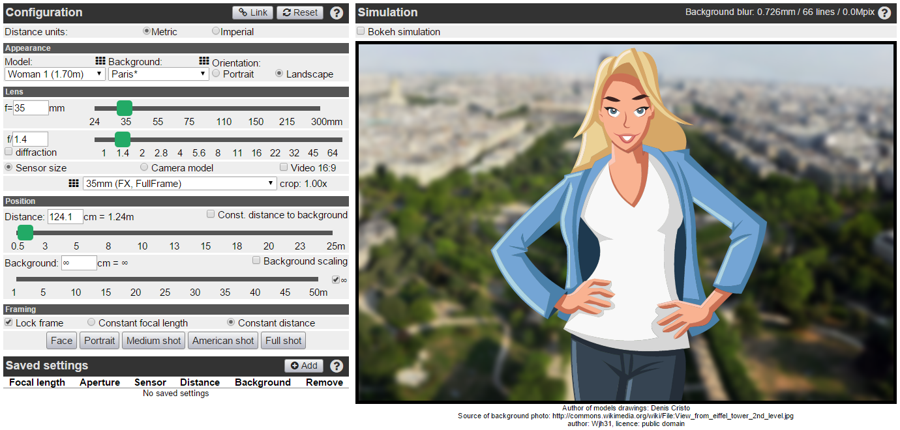Screen dimensions: 900x430
Task: Click the help icon in Saved settings
Action: pos(337,366)
